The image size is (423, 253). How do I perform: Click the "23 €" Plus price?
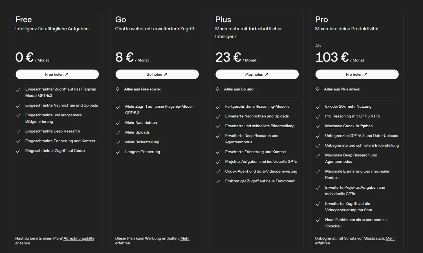click(228, 57)
